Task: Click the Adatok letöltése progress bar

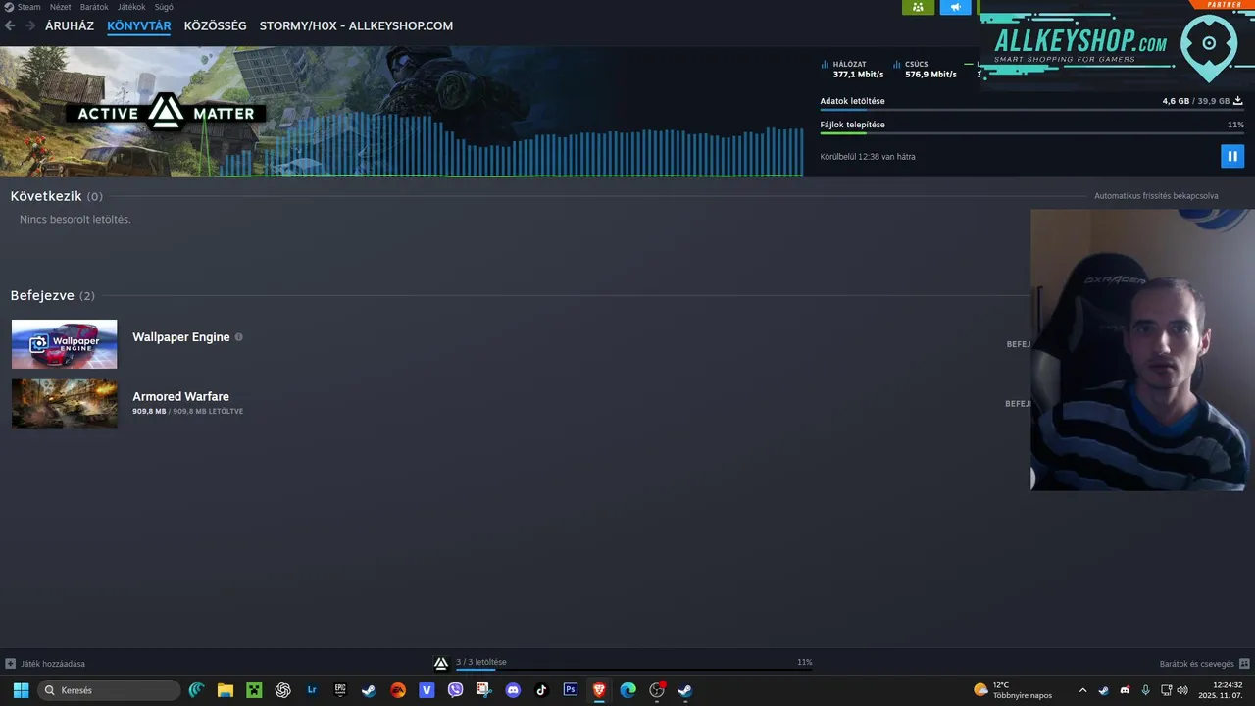Action: point(1031,110)
